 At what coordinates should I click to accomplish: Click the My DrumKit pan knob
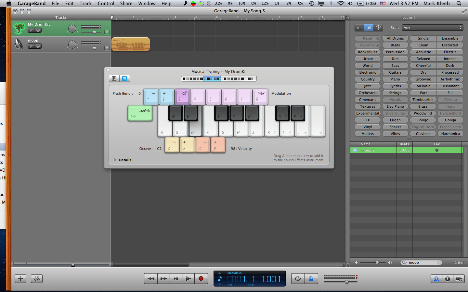72,29
